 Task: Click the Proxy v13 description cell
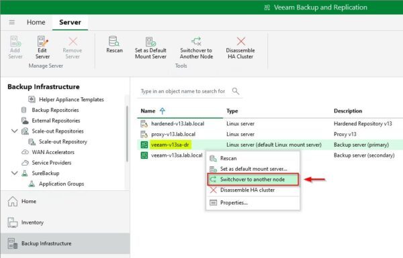tap(345, 134)
